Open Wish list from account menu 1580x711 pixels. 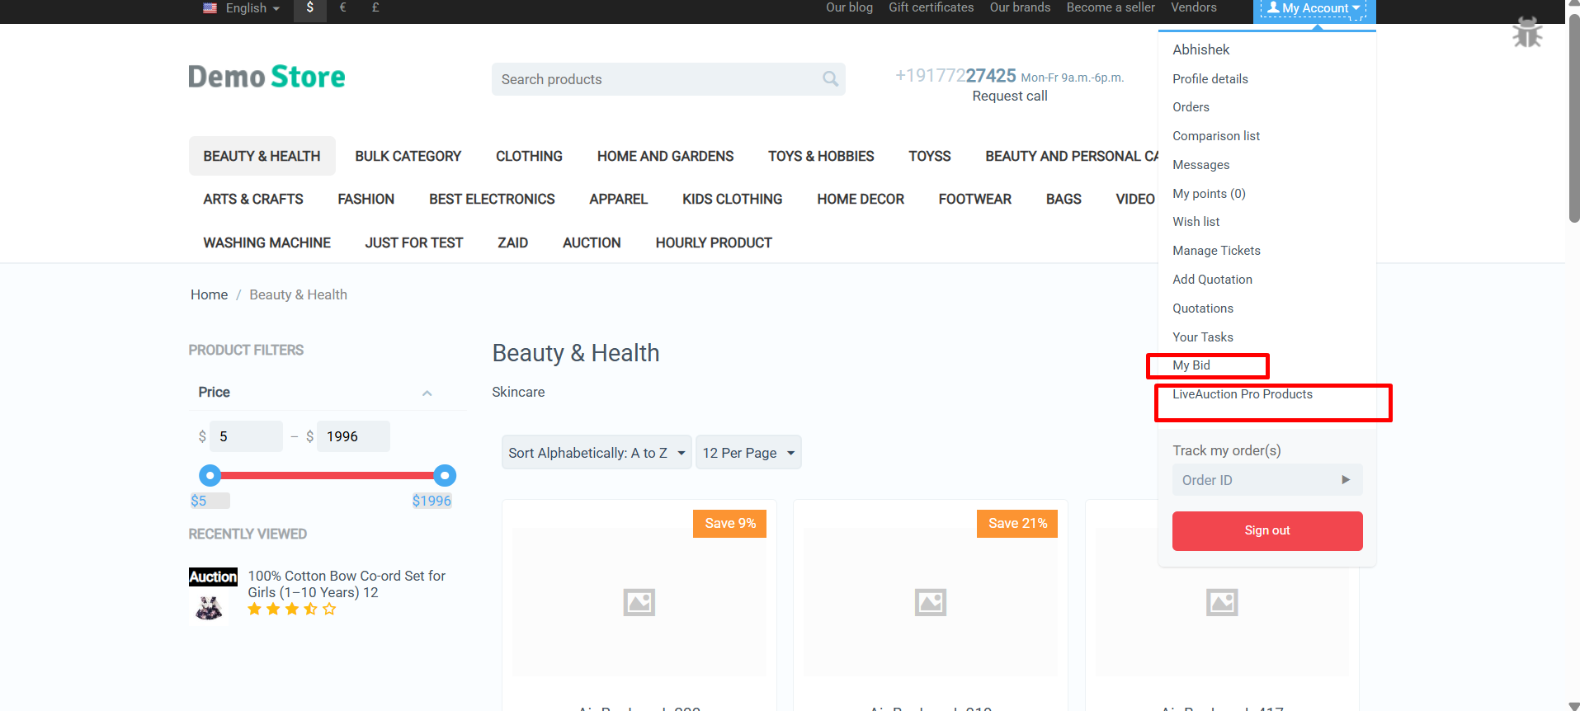tap(1196, 222)
